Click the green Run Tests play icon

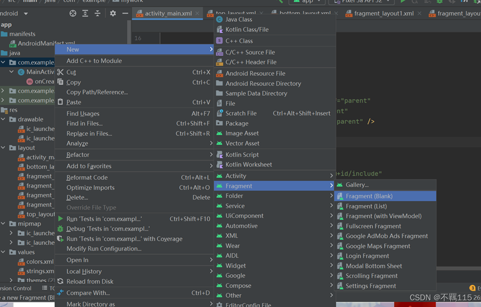pos(61,219)
